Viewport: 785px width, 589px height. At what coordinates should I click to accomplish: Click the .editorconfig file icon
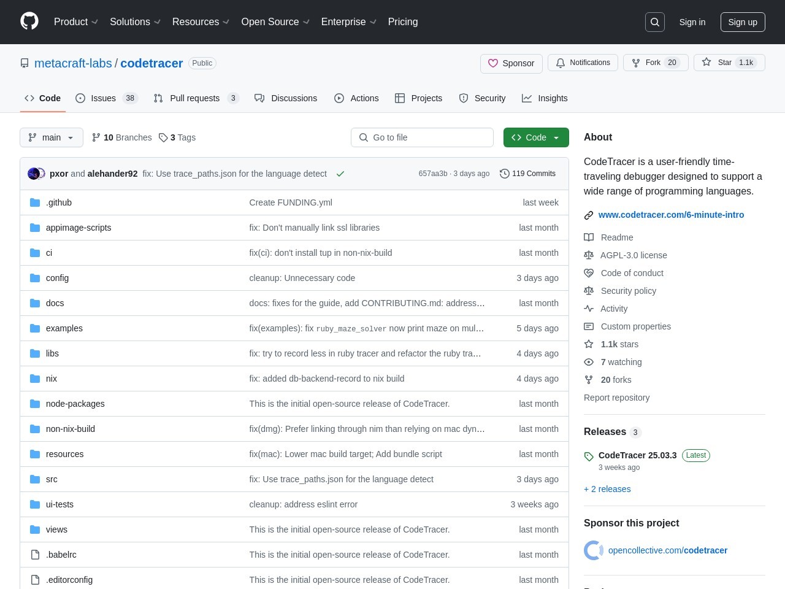click(35, 580)
